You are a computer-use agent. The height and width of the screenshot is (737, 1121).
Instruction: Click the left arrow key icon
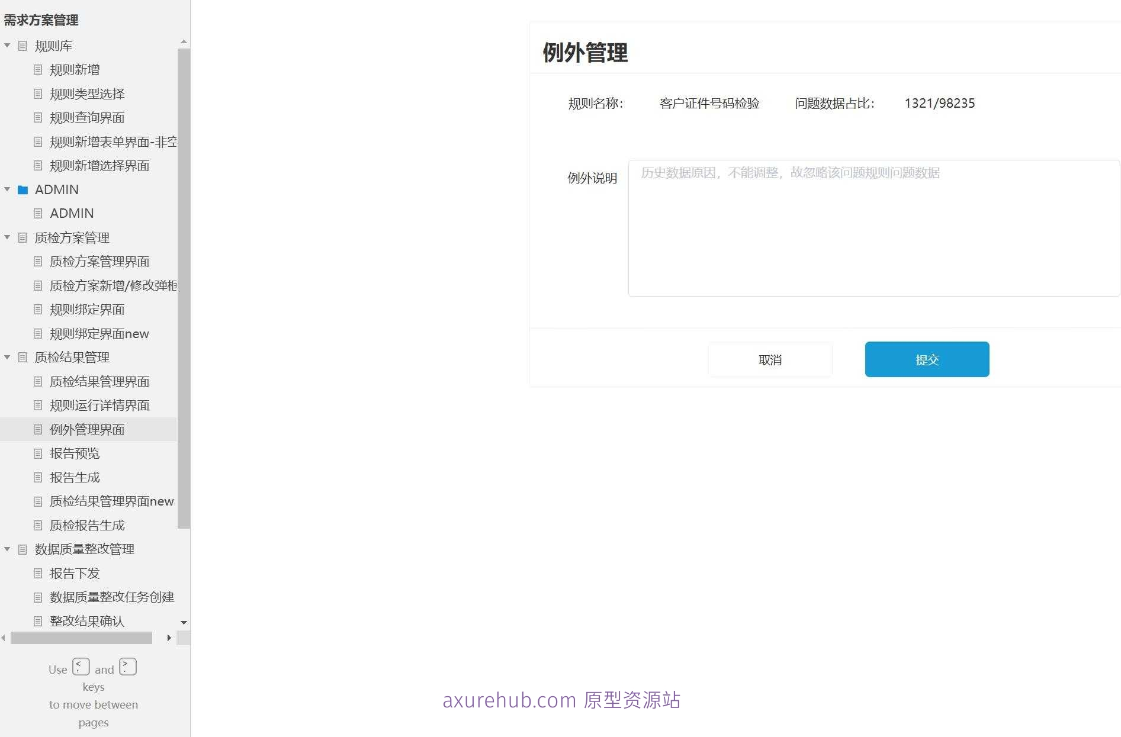[81, 667]
